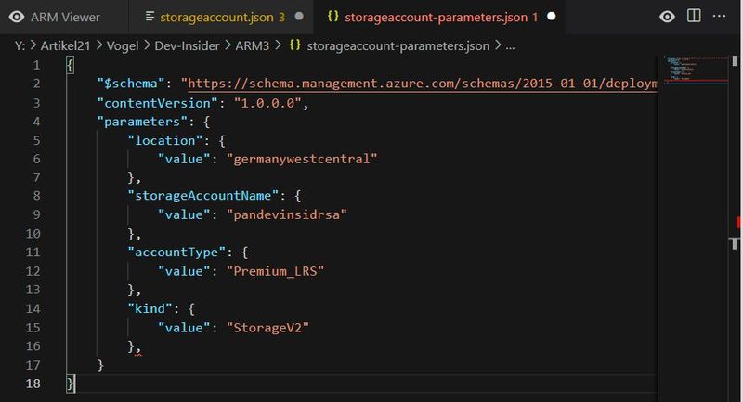The height and width of the screenshot is (402, 743).
Task: Click line number 11 in gutter
Action: [x=33, y=252]
